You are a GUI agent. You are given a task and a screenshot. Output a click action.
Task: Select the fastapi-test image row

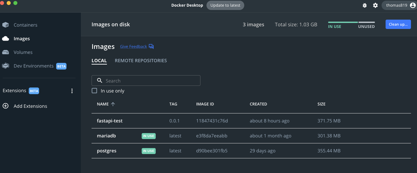pos(251,121)
